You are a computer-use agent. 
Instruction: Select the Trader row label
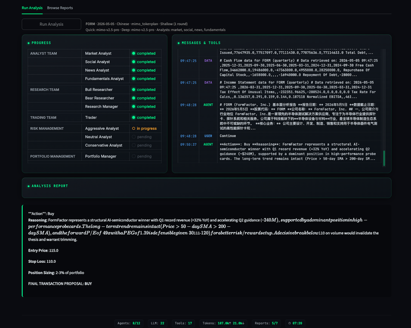coord(91,118)
